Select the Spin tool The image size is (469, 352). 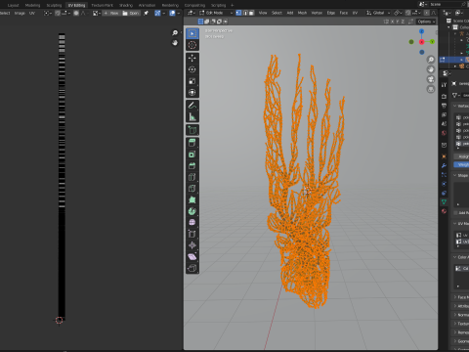click(x=192, y=211)
